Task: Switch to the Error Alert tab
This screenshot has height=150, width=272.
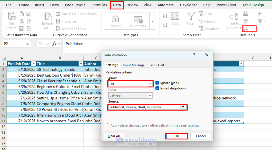Action: (x=157, y=65)
